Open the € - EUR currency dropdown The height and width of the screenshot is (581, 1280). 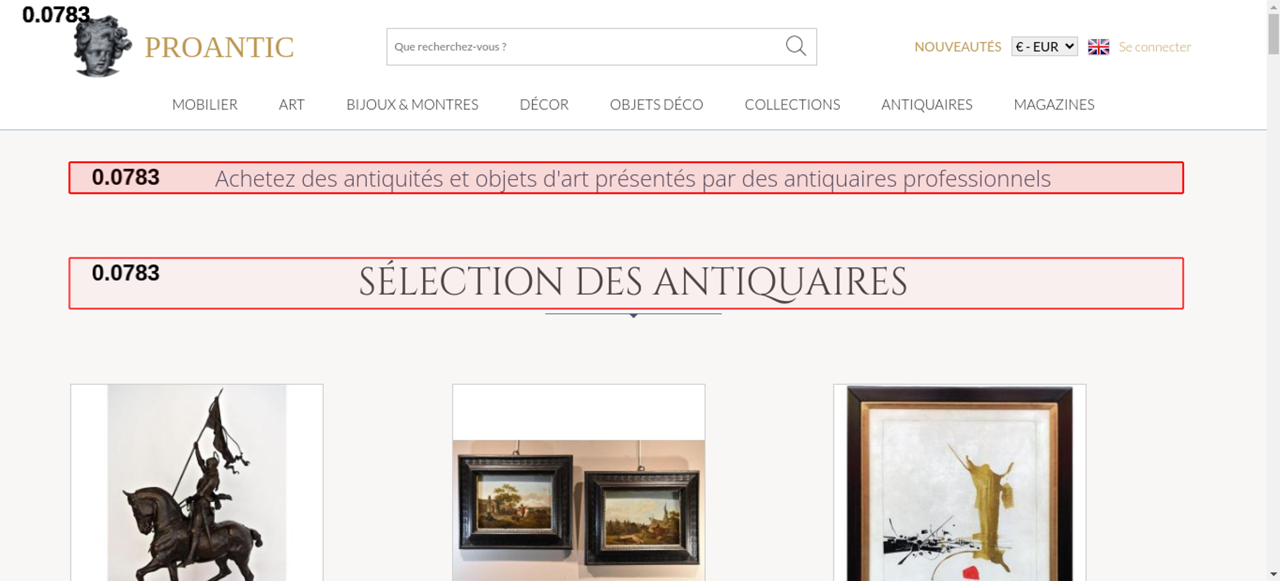1044,47
